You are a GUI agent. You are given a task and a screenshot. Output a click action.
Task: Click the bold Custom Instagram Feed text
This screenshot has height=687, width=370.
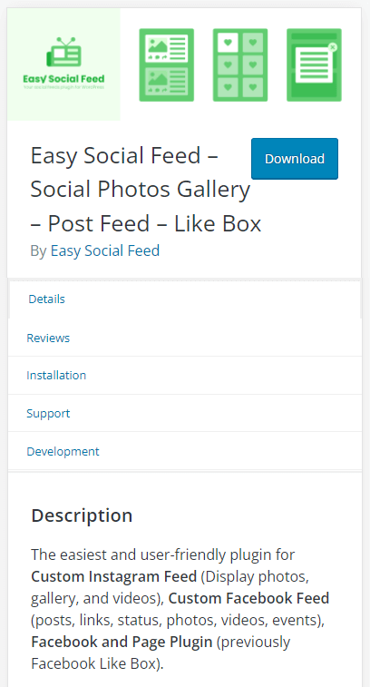tap(114, 576)
